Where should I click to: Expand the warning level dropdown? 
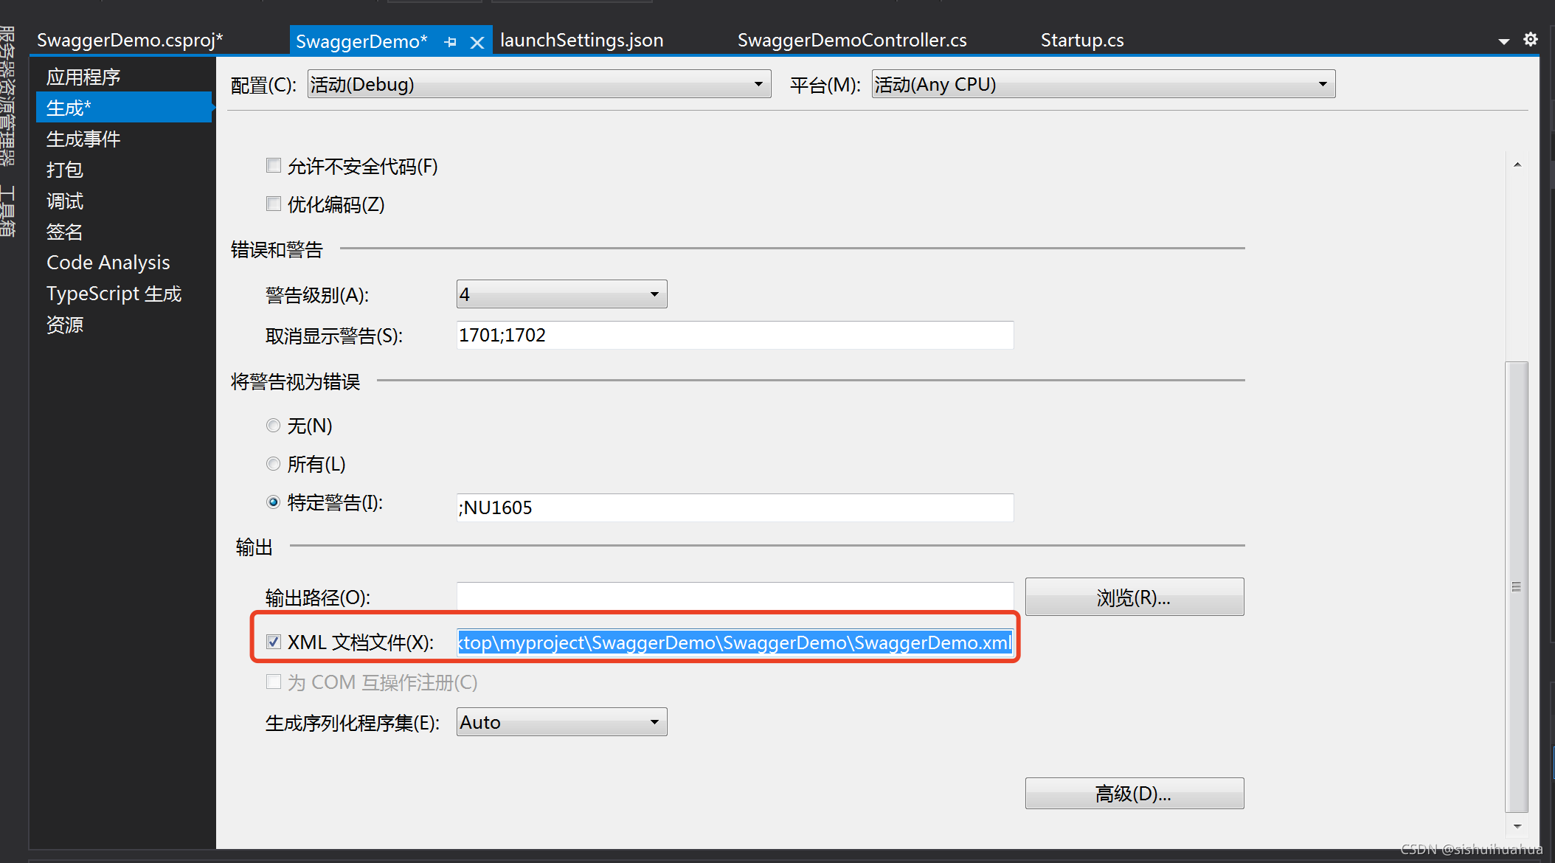(561, 294)
